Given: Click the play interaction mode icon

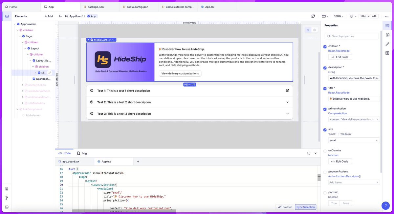Looking at the screenshot, I should [308, 30].
